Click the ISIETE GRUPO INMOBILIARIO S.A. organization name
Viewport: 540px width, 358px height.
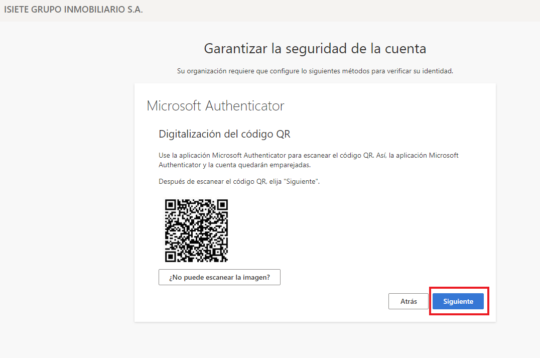tap(73, 10)
